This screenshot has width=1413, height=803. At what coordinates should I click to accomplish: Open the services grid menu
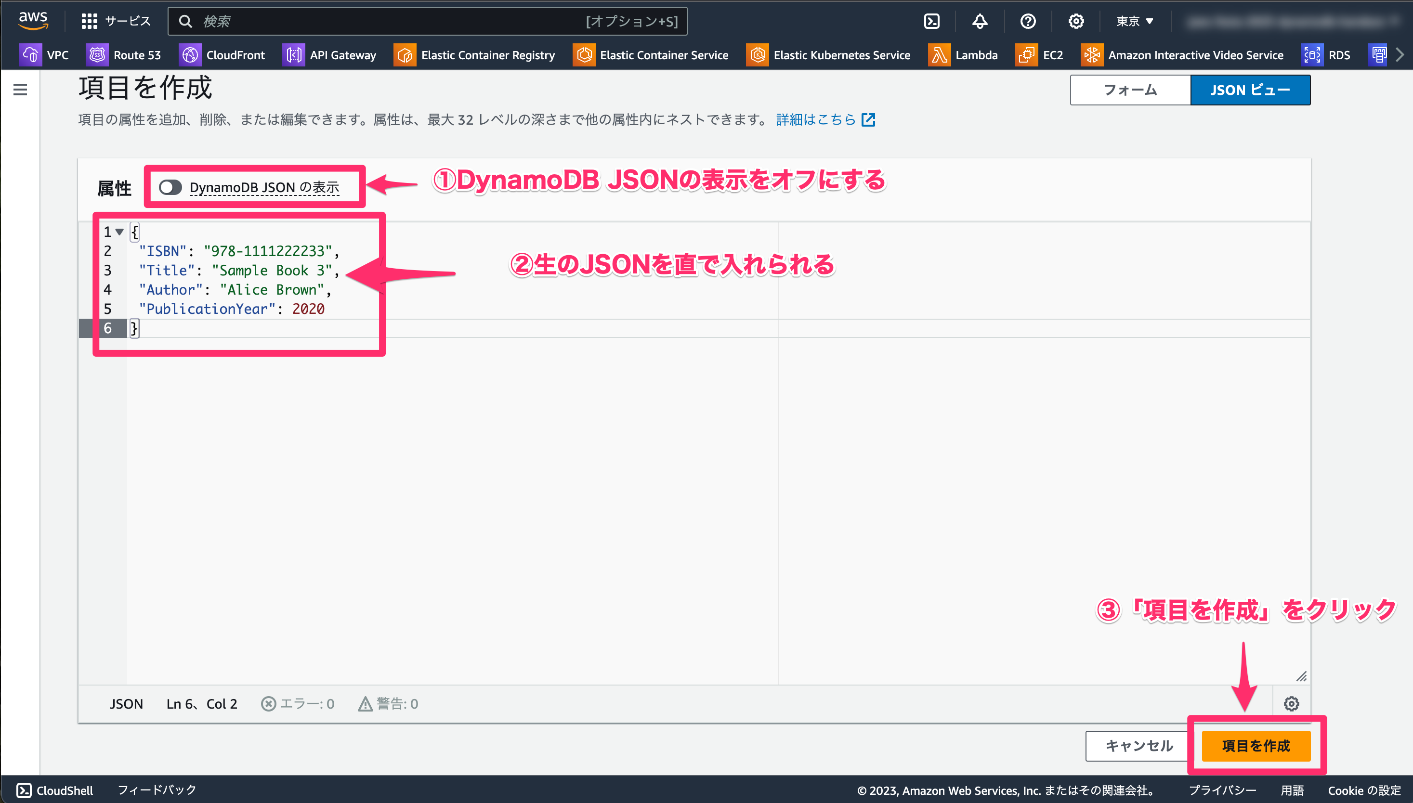click(x=89, y=22)
